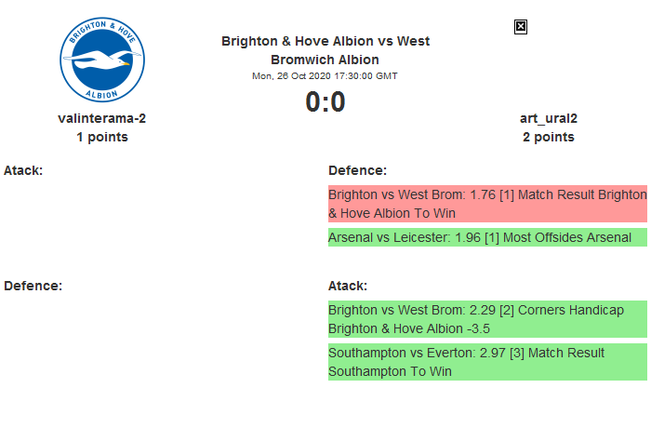The image size is (651, 428).
Task: Click the right Defence heading
Action: (357, 170)
